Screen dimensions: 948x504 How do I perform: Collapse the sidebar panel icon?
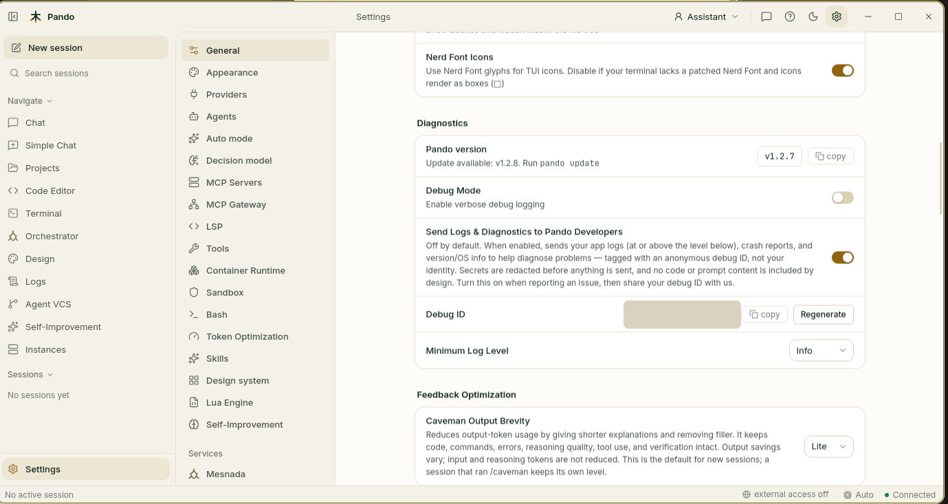point(13,17)
